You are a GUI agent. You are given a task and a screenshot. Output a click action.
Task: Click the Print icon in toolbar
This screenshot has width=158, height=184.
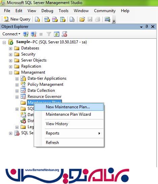(97, 19)
